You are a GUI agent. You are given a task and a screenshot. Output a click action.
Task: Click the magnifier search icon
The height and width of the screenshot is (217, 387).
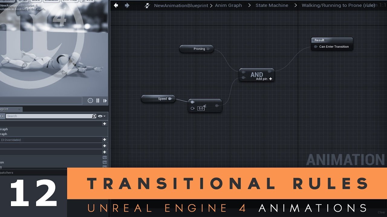click(x=94, y=116)
